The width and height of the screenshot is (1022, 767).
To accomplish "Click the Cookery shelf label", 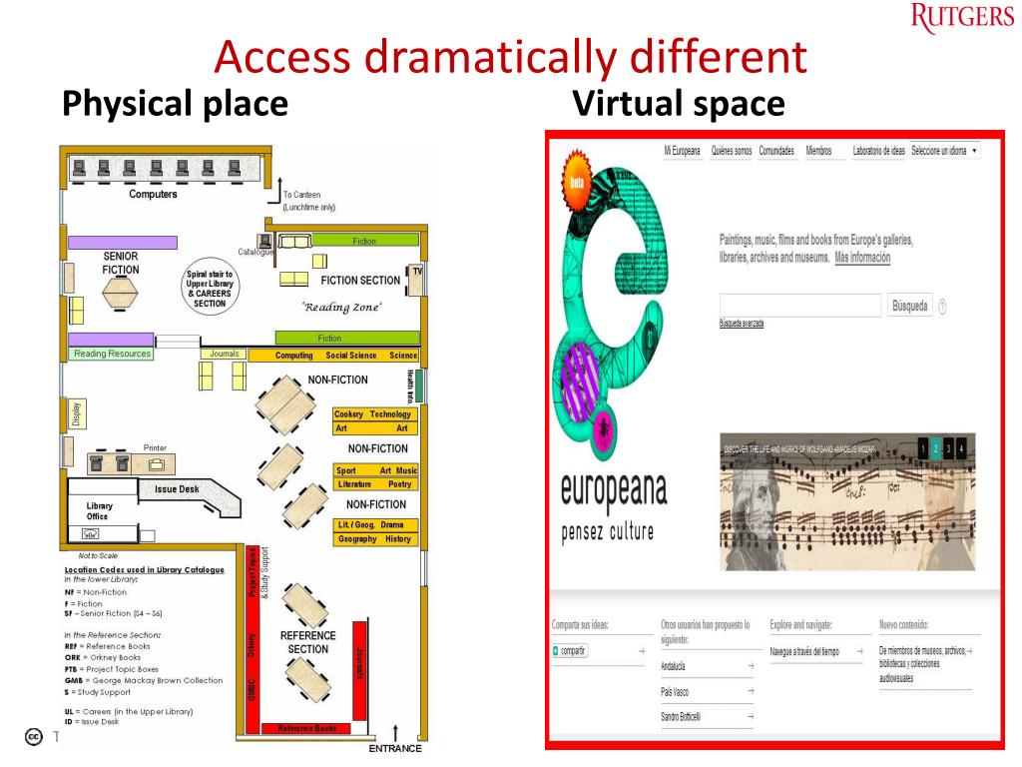I will coord(348,414).
